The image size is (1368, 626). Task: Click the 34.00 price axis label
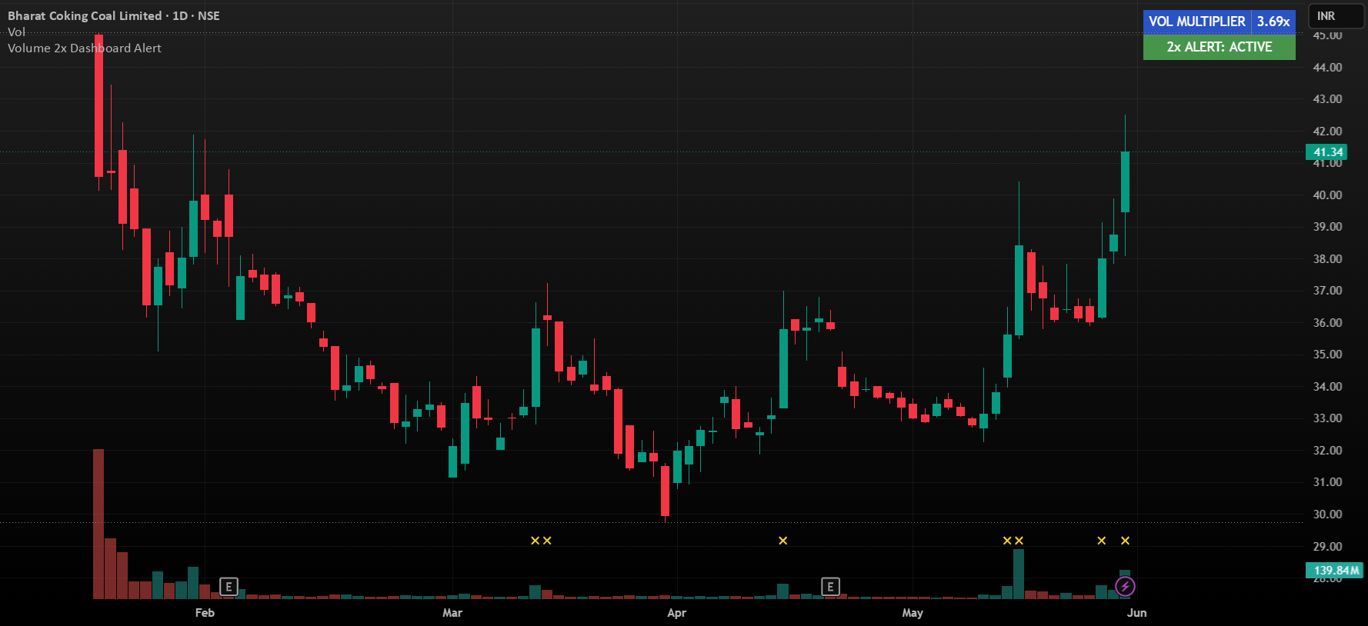(x=1327, y=387)
